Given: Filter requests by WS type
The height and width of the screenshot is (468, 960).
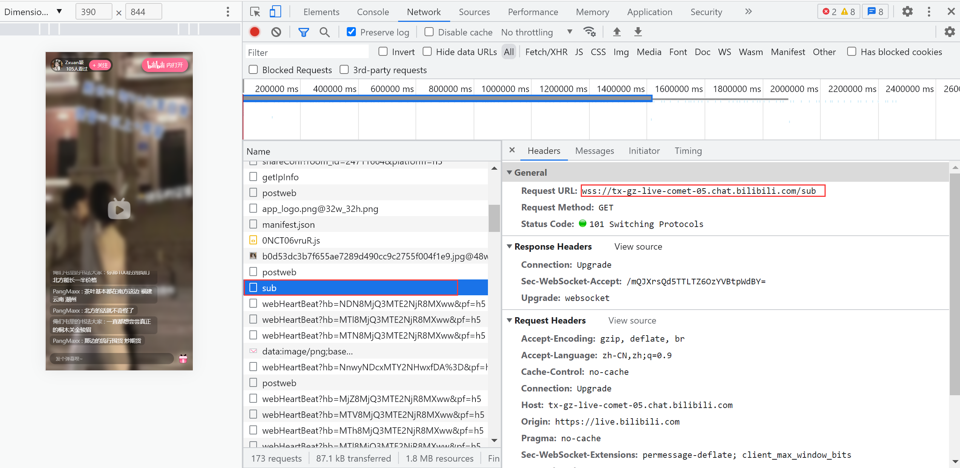Looking at the screenshot, I should [x=724, y=52].
